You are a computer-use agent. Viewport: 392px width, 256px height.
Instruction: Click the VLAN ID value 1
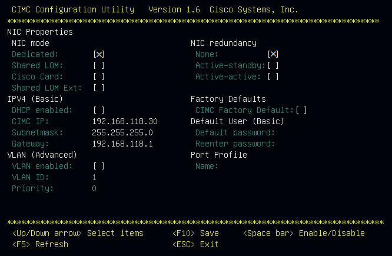coord(94,178)
